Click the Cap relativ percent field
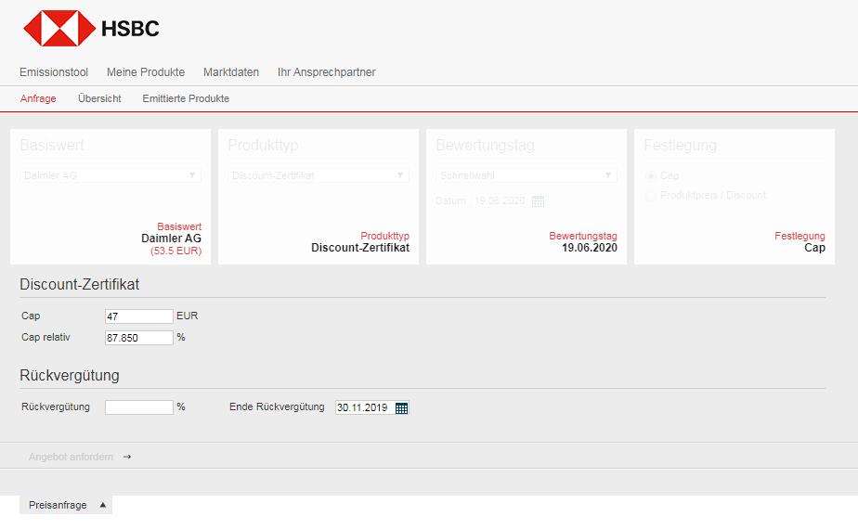The image size is (858, 529). point(139,338)
